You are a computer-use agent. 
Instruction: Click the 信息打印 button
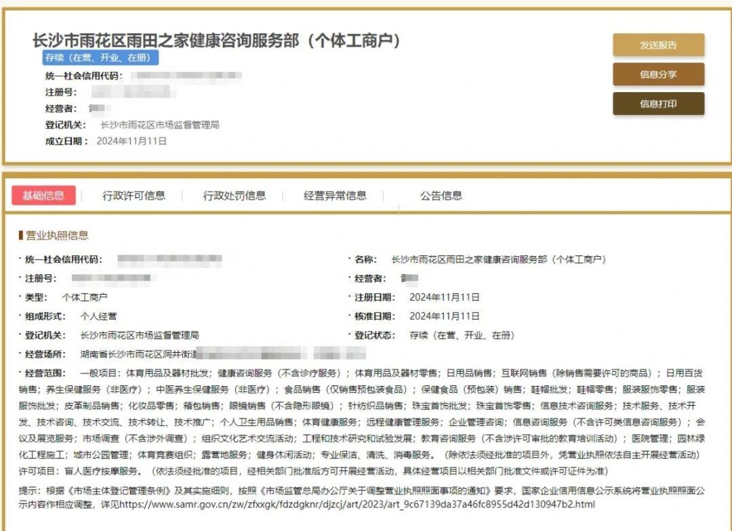(x=658, y=105)
